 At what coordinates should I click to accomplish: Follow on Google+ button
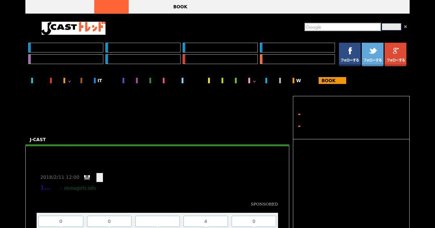395,54
